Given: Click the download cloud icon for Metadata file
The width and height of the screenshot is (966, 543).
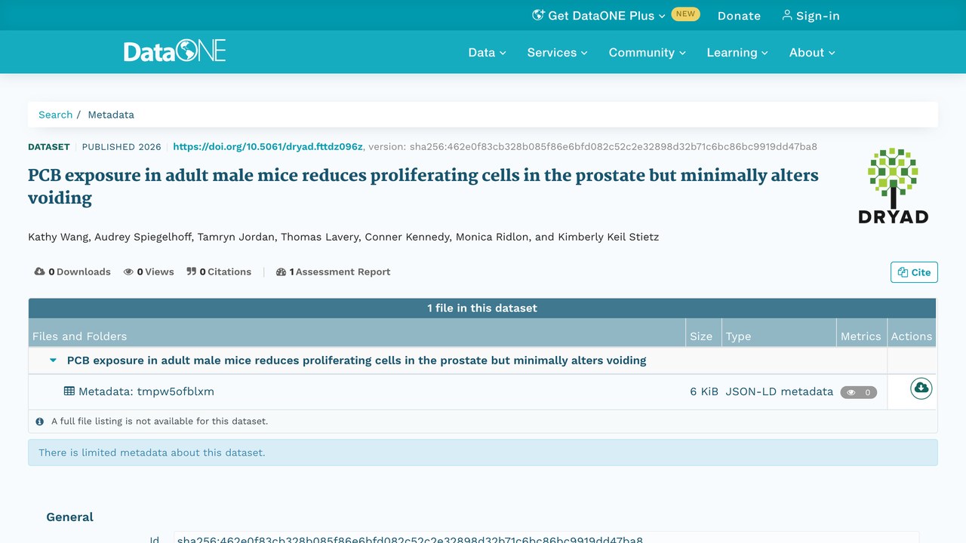Looking at the screenshot, I should [x=921, y=388].
